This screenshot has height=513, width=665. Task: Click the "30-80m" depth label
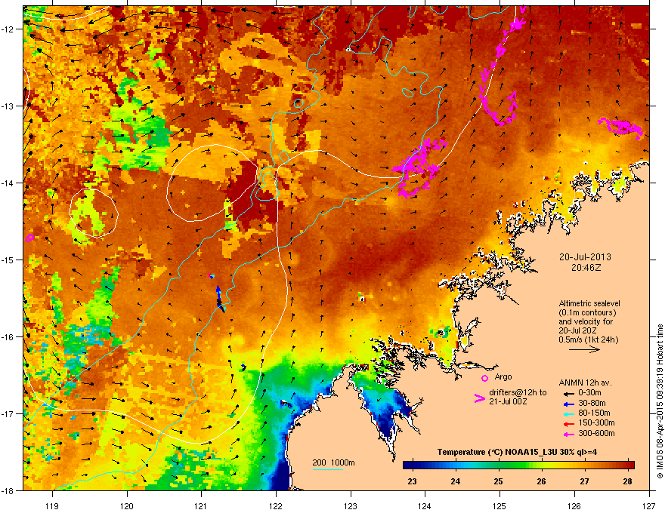[592, 404]
